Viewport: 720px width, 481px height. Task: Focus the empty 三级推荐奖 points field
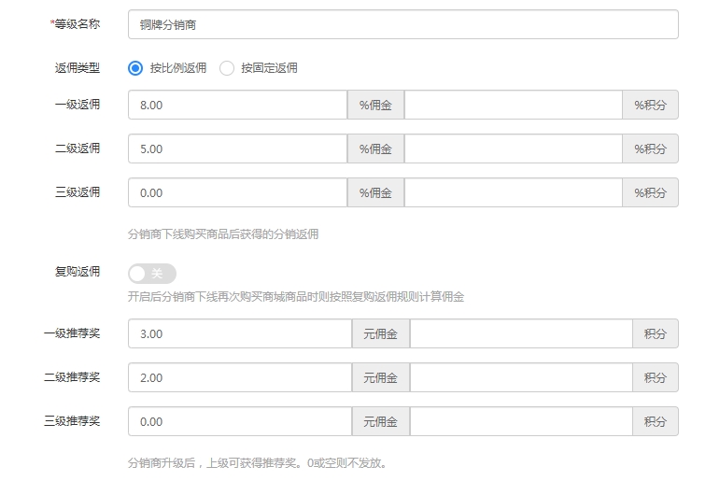tap(520, 422)
